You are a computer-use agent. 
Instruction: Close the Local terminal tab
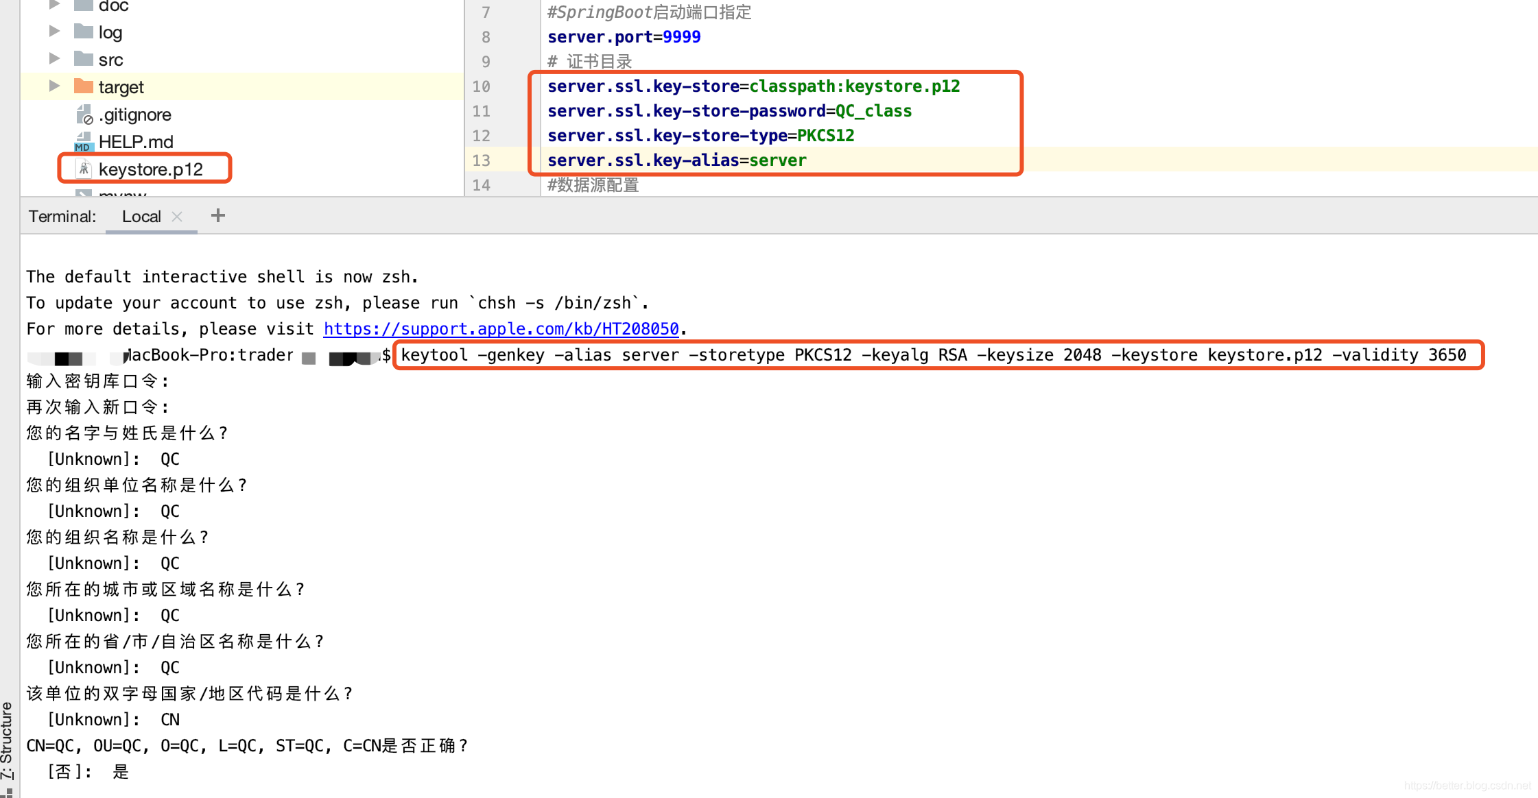178,216
